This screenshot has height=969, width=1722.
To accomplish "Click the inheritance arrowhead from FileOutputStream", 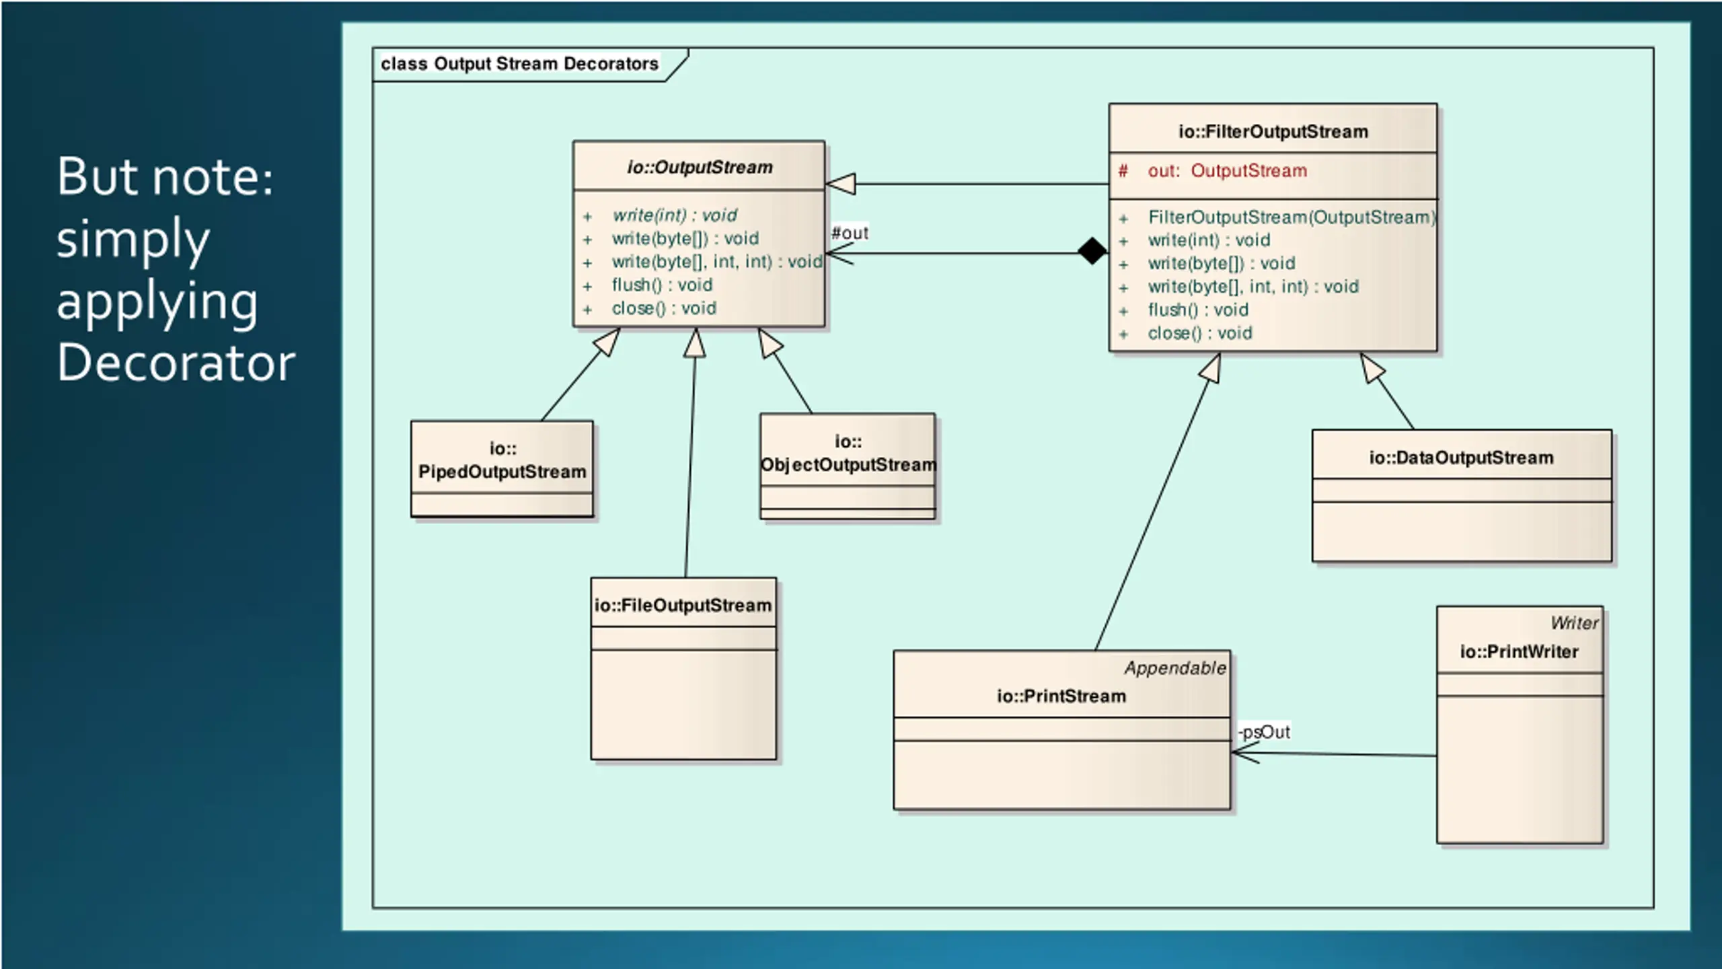I will pyautogui.click(x=695, y=343).
